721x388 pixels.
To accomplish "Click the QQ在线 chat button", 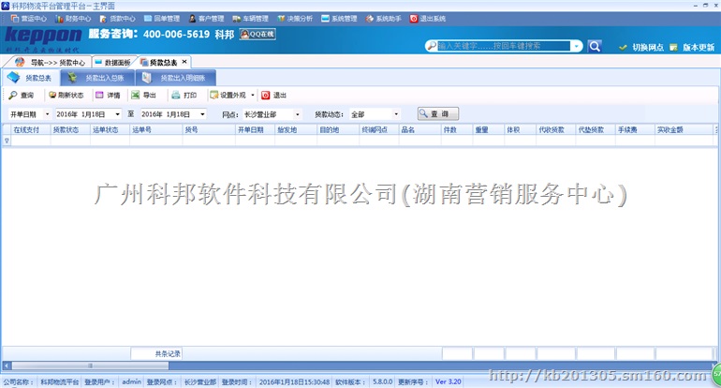I will [x=257, y=34].
